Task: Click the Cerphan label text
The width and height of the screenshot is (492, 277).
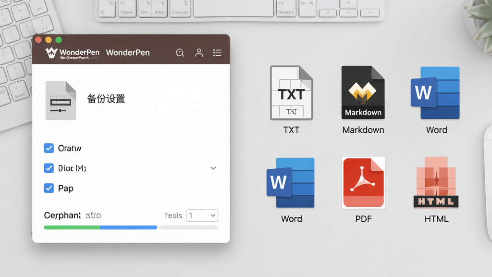Action: coord(62,215)
